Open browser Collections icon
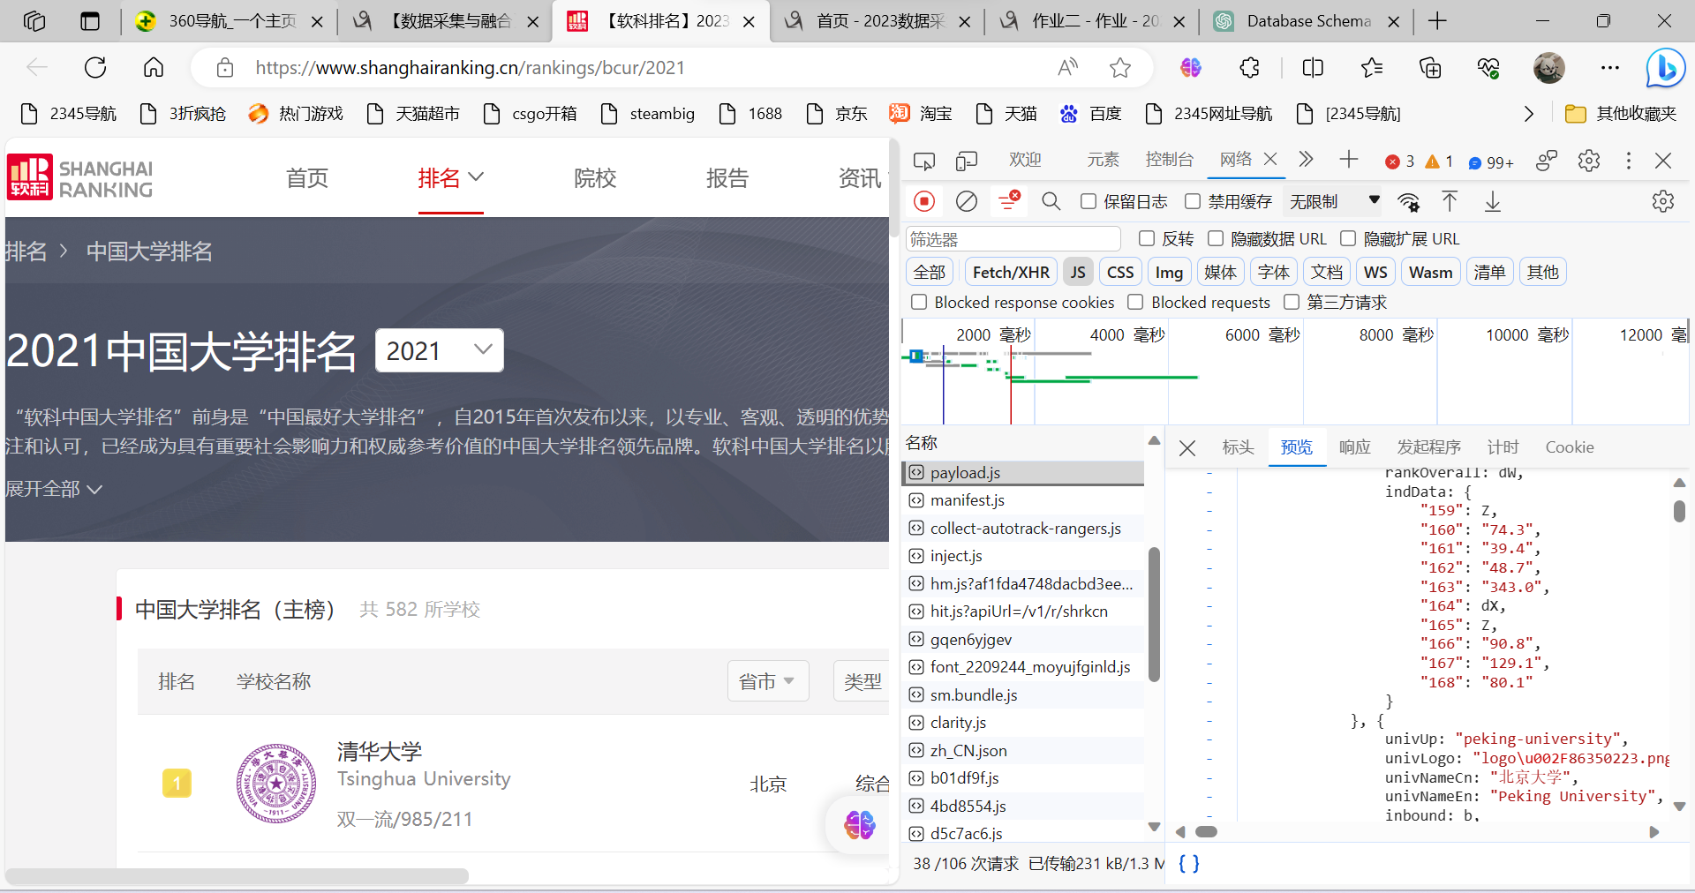 (1430, 67)
